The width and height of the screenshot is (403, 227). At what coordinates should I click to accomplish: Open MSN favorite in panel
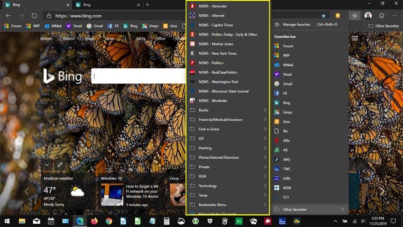(310, 188)
